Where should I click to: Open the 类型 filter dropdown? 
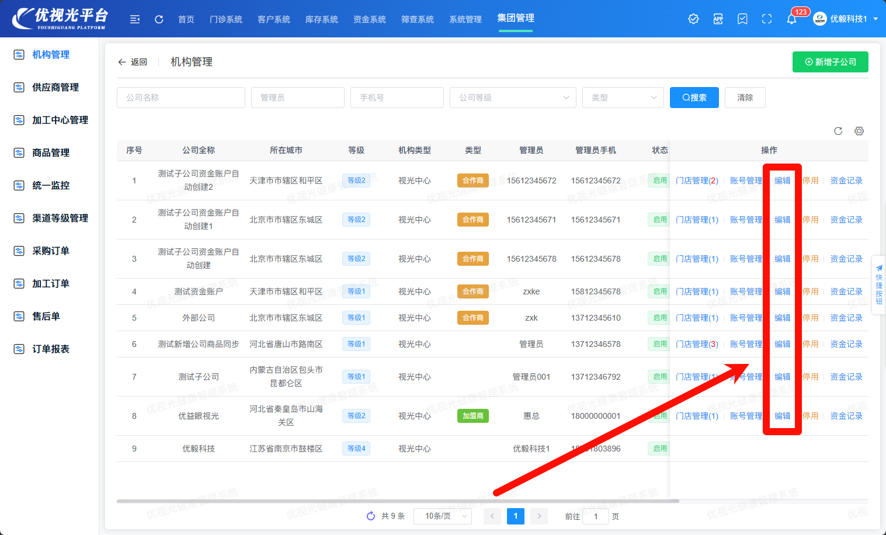[x=623, y=98]
